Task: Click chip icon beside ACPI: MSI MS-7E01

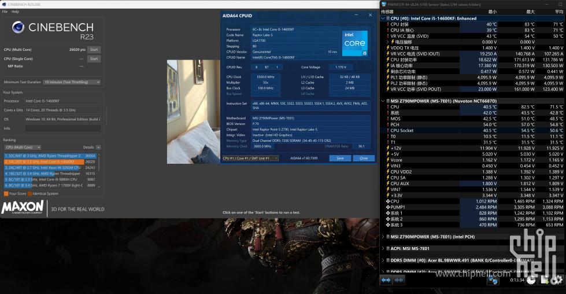Action: [388, 248]
